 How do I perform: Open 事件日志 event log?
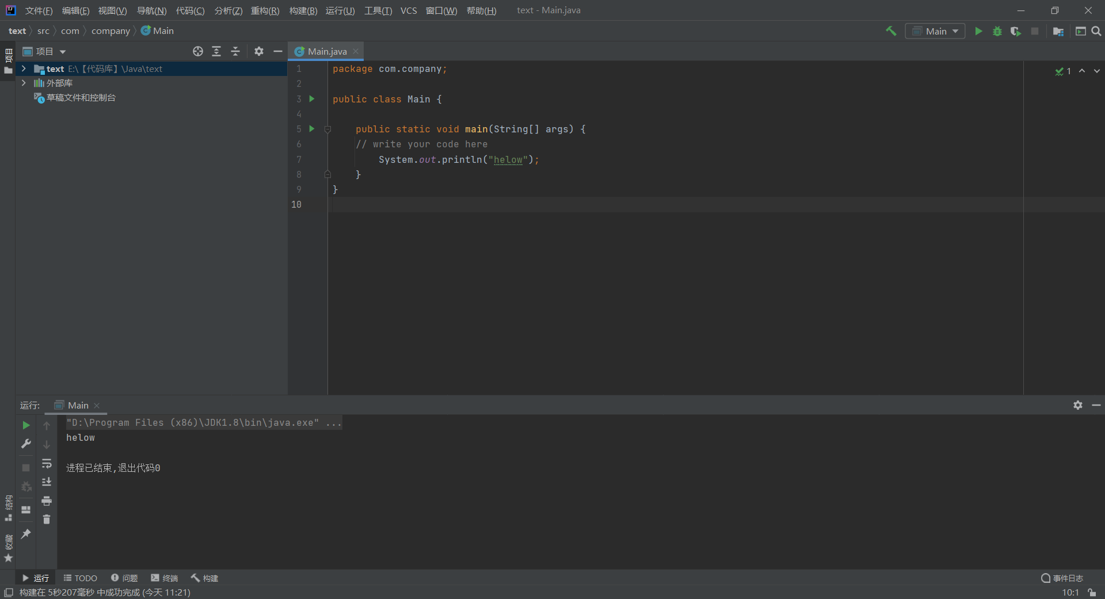1067,578
